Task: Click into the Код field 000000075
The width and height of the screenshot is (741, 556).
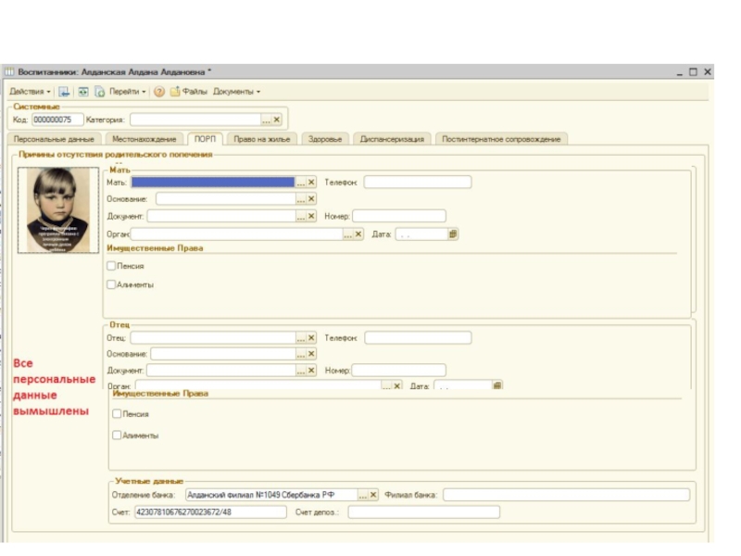Action: (57, 120)
